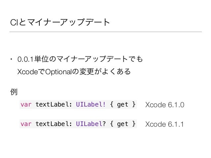Select the bullet text 0.0.1単位のマイナーアップデートでも

[80, 59]
